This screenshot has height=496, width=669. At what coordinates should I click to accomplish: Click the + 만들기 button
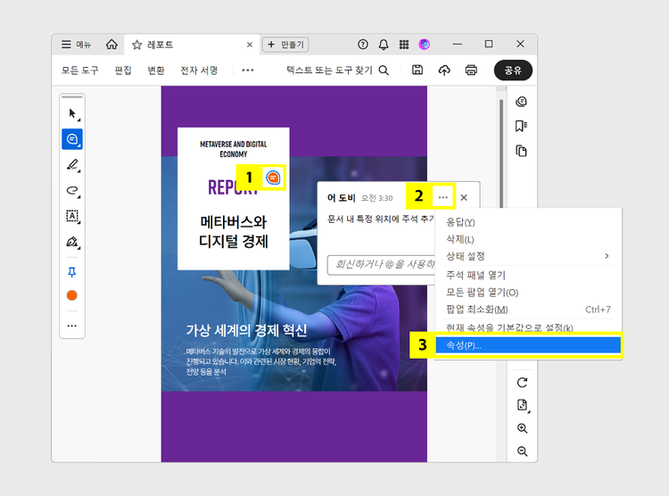pyautogui.click(x=285, y=45)
